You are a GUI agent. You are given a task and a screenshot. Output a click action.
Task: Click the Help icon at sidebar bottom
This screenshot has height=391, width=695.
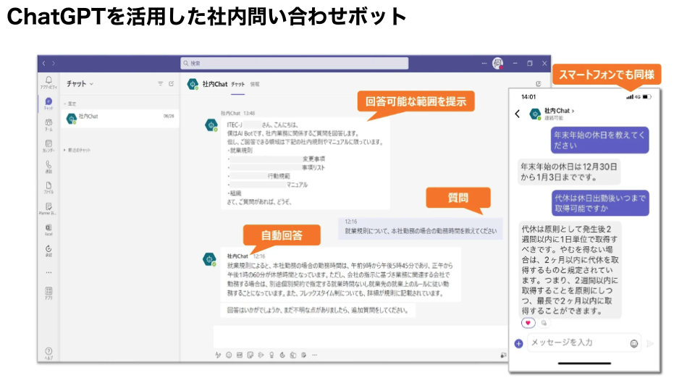point(49,352)
